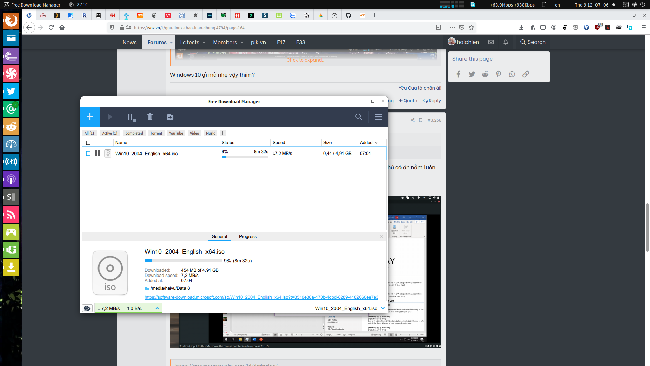Add a new filter tag
This screenshot has height=366, width=650.
tap(223, 133)
